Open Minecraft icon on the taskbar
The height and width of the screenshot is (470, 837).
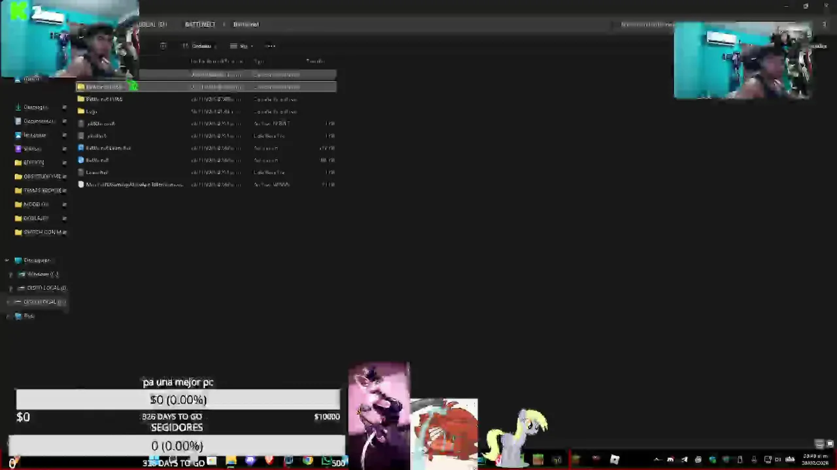point(538,460)
